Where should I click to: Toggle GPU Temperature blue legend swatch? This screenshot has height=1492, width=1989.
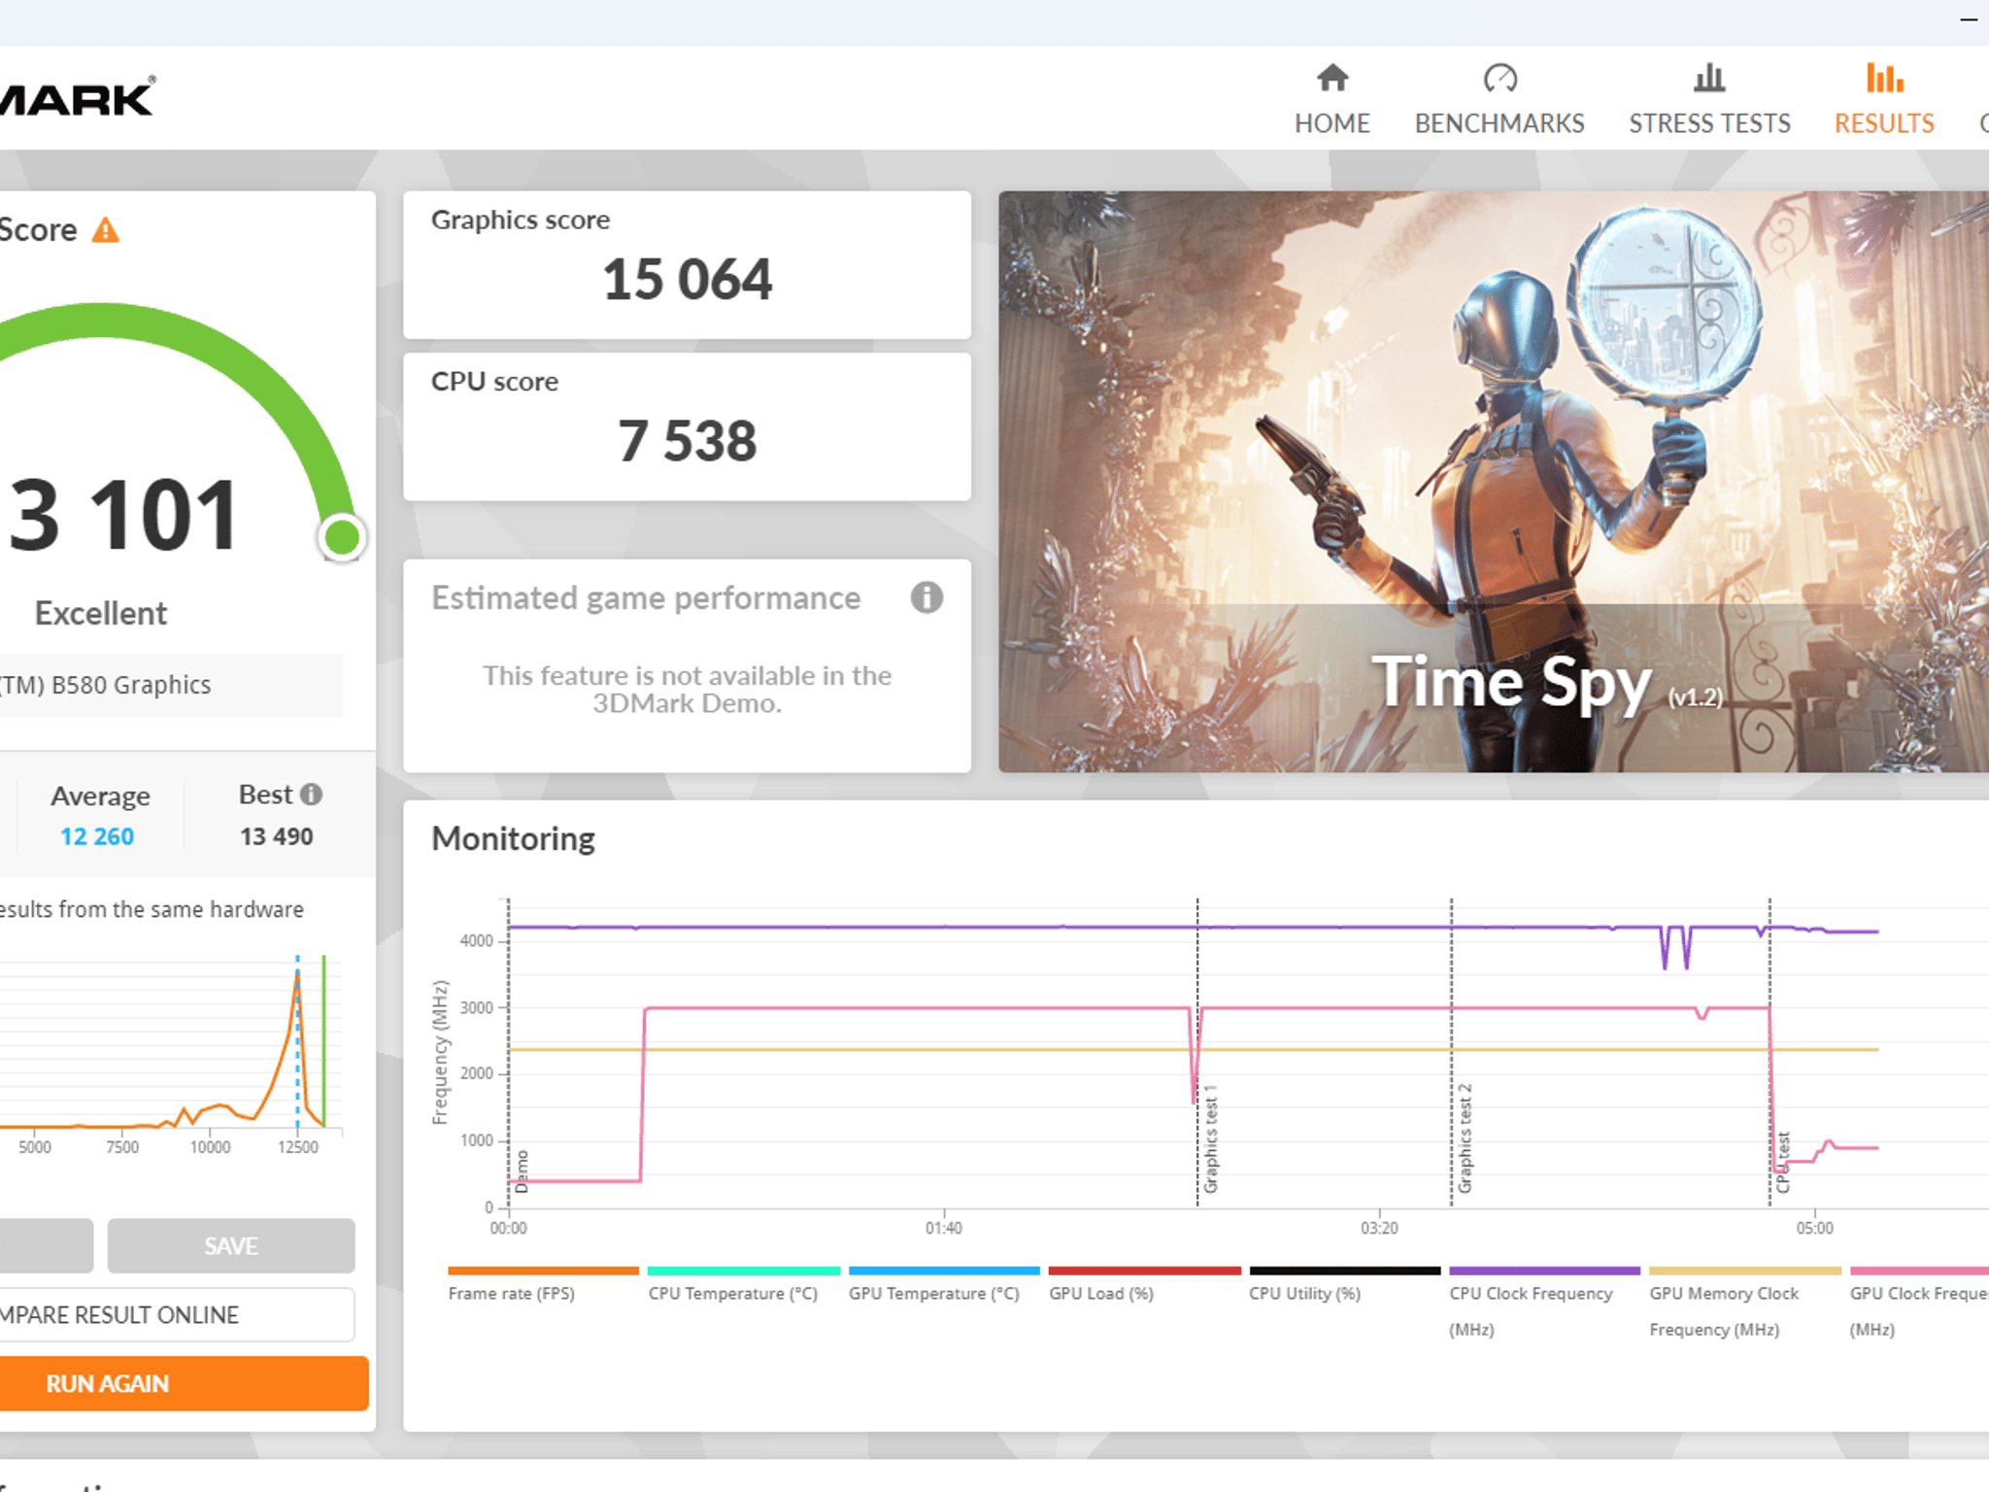click(x=944, y=1271)
